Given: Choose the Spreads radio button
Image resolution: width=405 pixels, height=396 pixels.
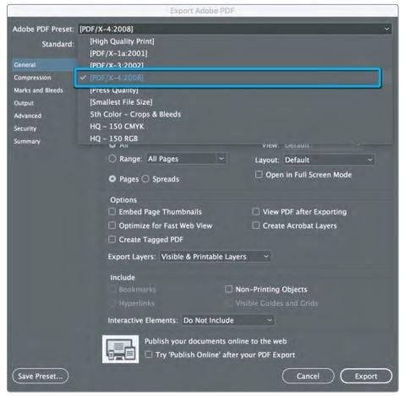Looking at the screenshot, I should click(x=145, y=179).
